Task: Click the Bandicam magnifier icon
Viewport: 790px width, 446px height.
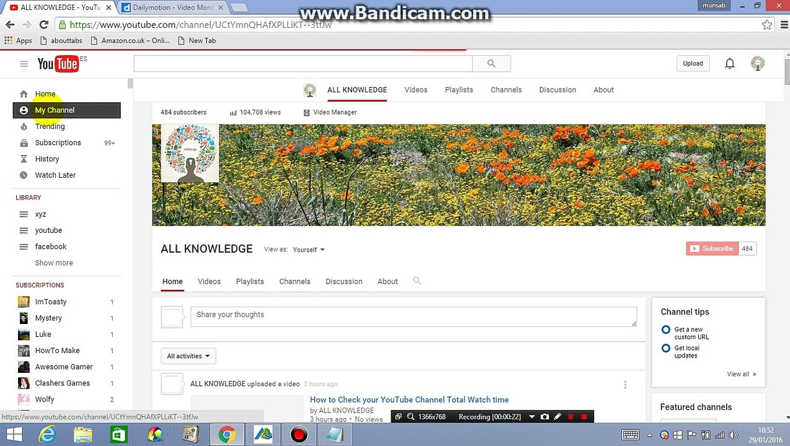Action: (411, 417)
